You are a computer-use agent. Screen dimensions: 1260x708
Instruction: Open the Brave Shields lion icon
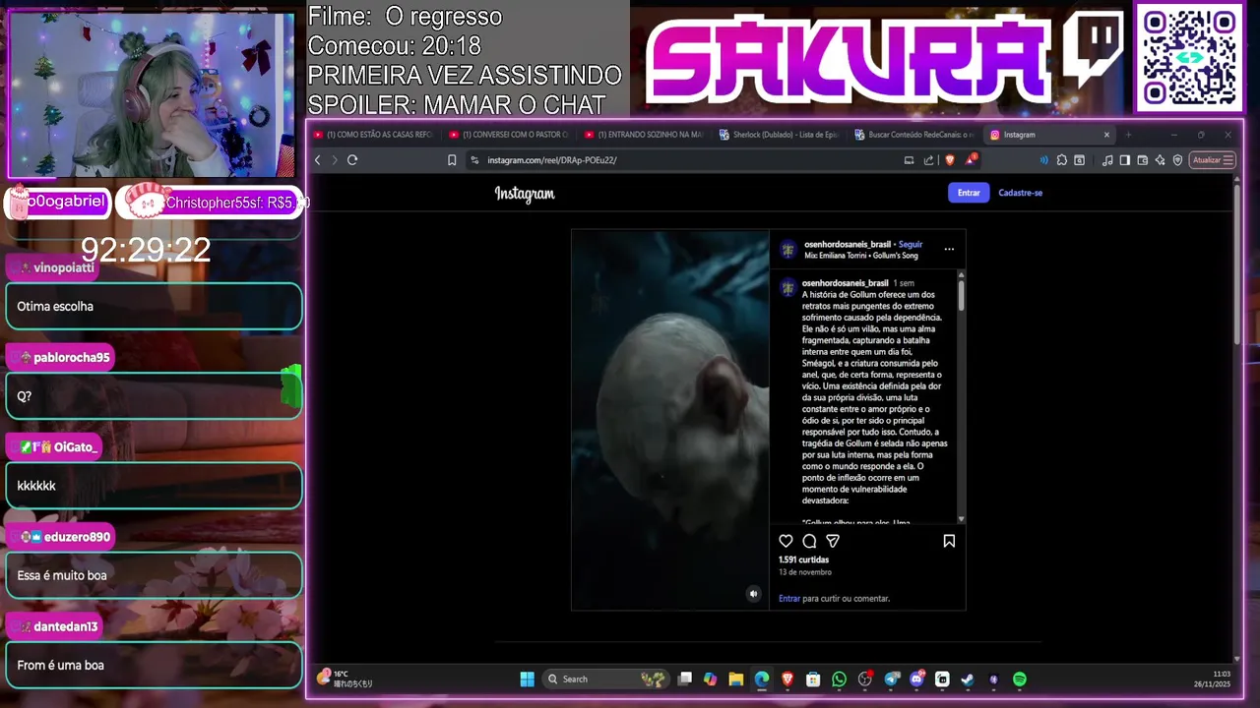pyautogui.click(x=950, y=160)
